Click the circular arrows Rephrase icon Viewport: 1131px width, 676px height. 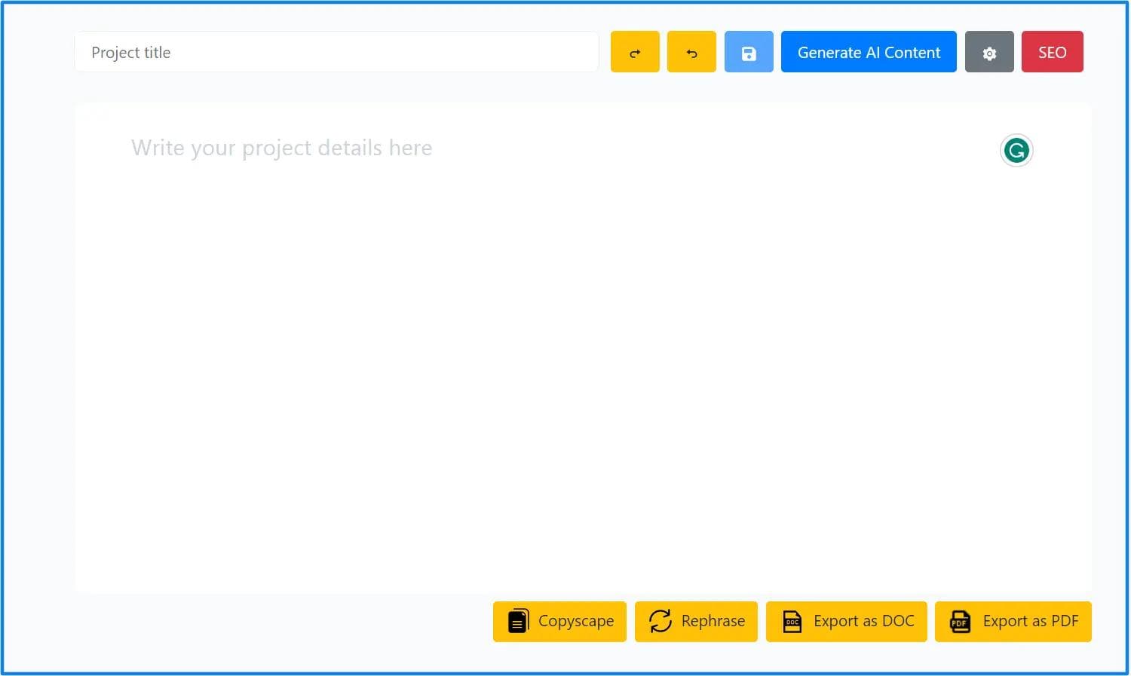660,621
